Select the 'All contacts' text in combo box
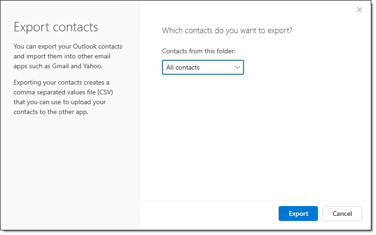The width and height of the screenshot is (376, 235). click(183, 67)
